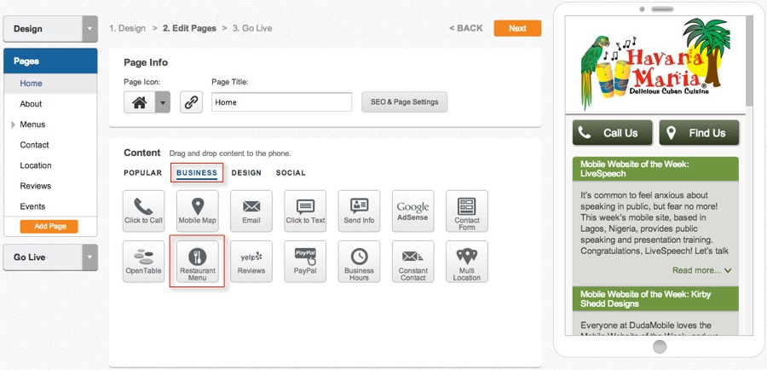This screenshot has width=767, height=370.
Task: Open the Page Icon dropdown arrow
Action: coord(163,102)
